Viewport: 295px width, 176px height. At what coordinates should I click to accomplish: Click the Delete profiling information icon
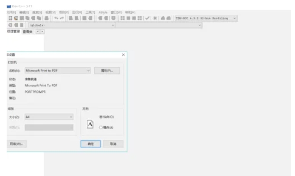coord(168,18)
